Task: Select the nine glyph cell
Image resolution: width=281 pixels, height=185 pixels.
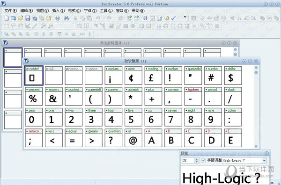Action: click(213, 117)
